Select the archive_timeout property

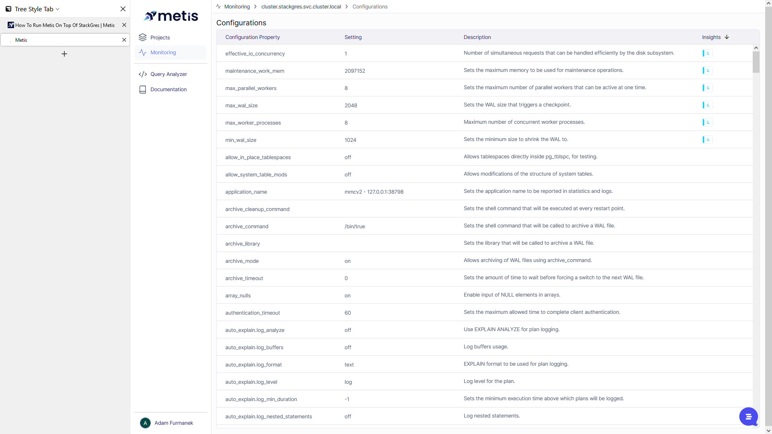click(244, 278)
